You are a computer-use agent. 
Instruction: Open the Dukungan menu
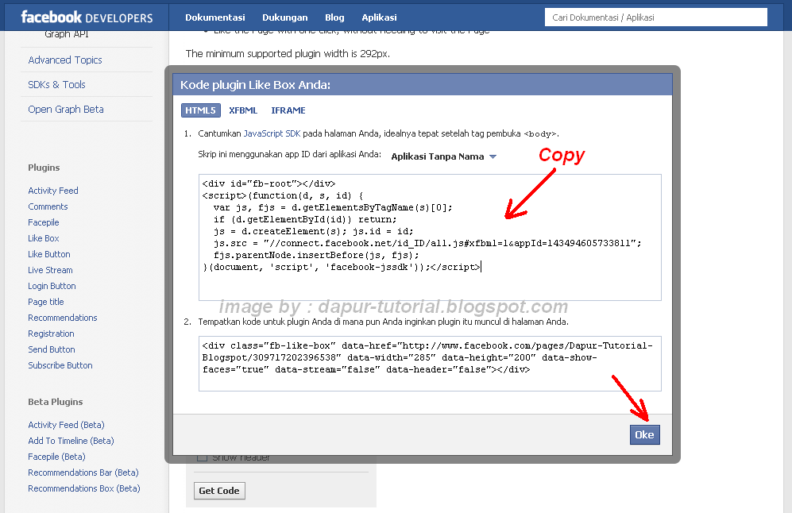click(285, 17)
